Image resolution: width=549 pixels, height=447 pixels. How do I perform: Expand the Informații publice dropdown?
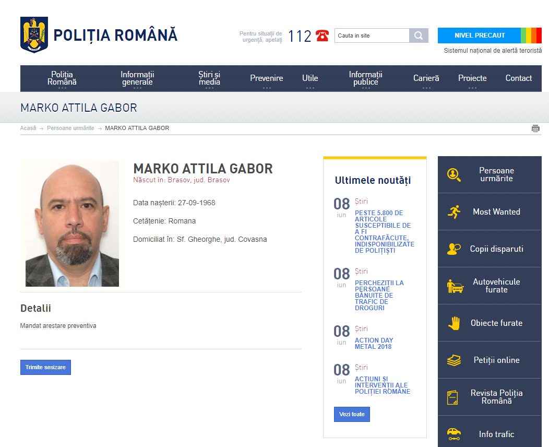pyautogui.click(x=365, y=78)
